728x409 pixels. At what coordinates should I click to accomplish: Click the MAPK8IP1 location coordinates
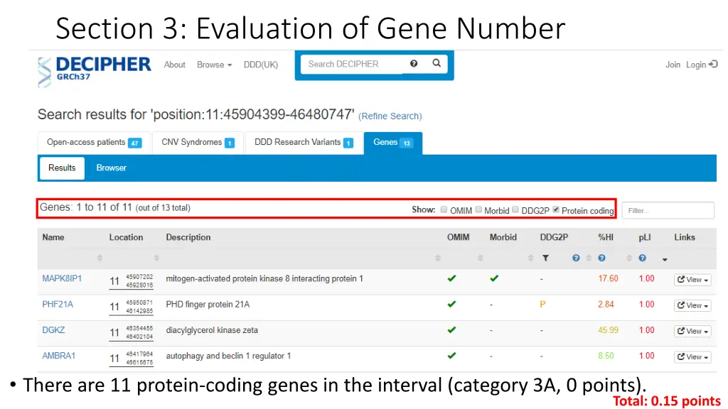[x=131, y=281]
